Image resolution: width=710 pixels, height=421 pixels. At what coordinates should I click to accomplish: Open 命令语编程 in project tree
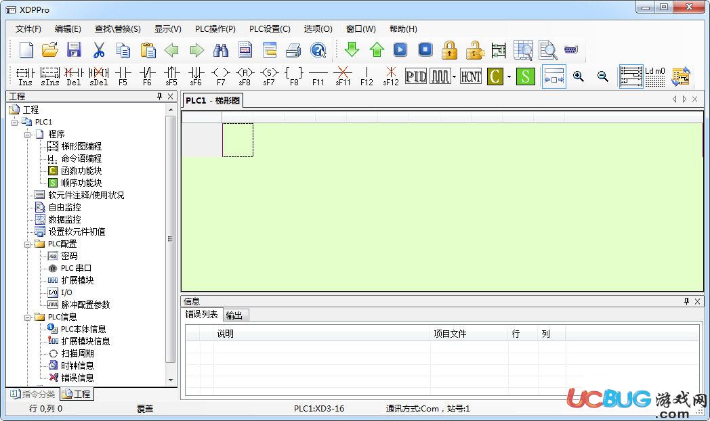pyautogui.click(x=81, y=159)
